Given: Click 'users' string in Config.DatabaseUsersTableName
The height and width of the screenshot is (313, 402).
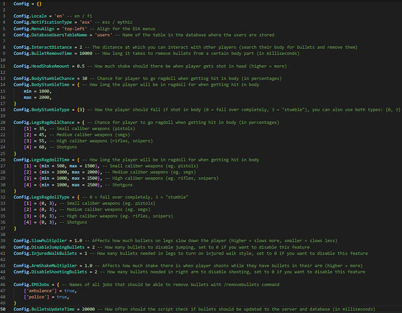Looking at the screenshot, I should coord(103,35).
